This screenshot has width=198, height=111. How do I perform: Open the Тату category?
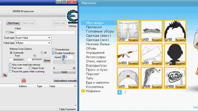[89, 78]
